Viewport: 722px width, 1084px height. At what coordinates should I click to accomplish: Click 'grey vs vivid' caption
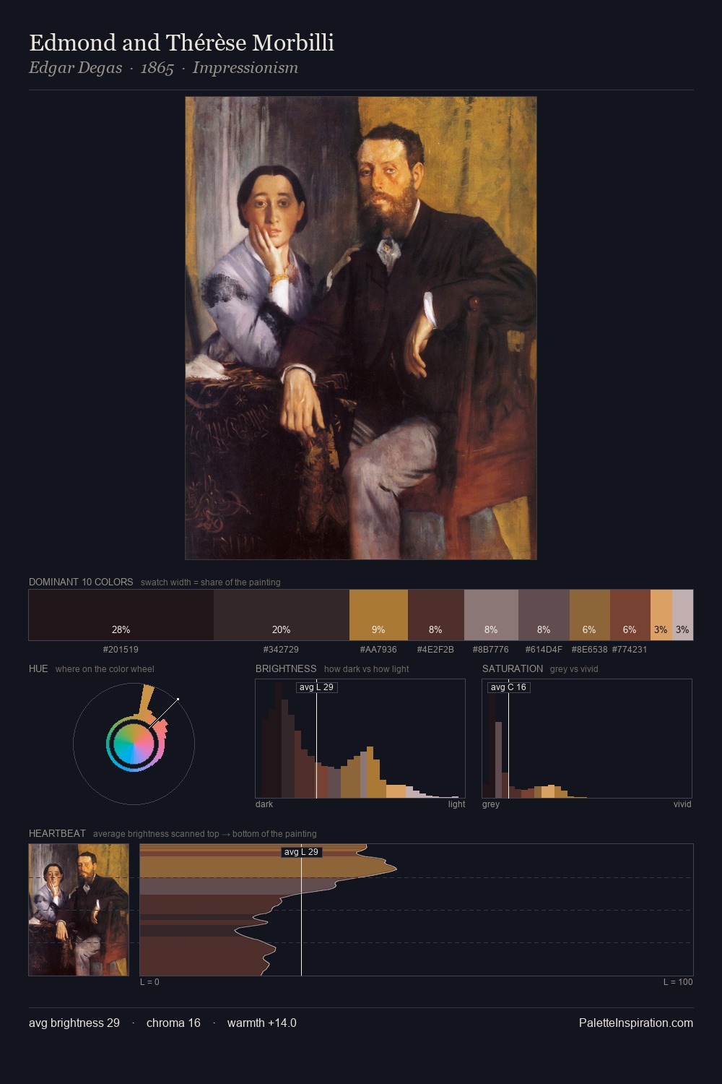574,669
